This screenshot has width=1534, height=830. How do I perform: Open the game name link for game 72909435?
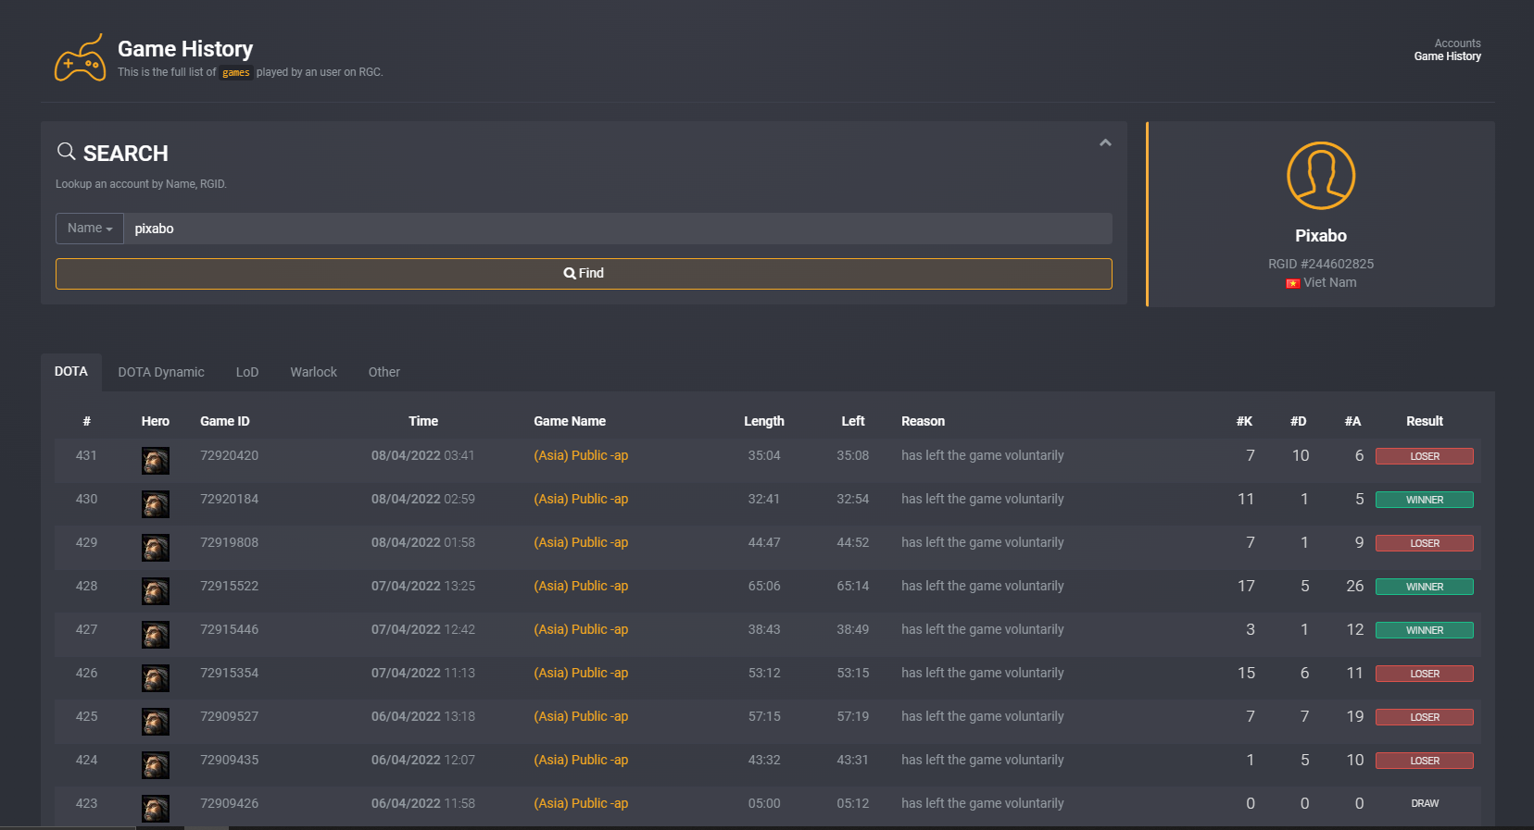coord(581,760)
